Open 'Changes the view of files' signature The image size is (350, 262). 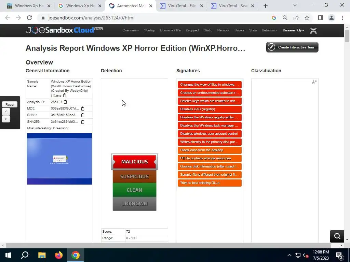point(210,85)
